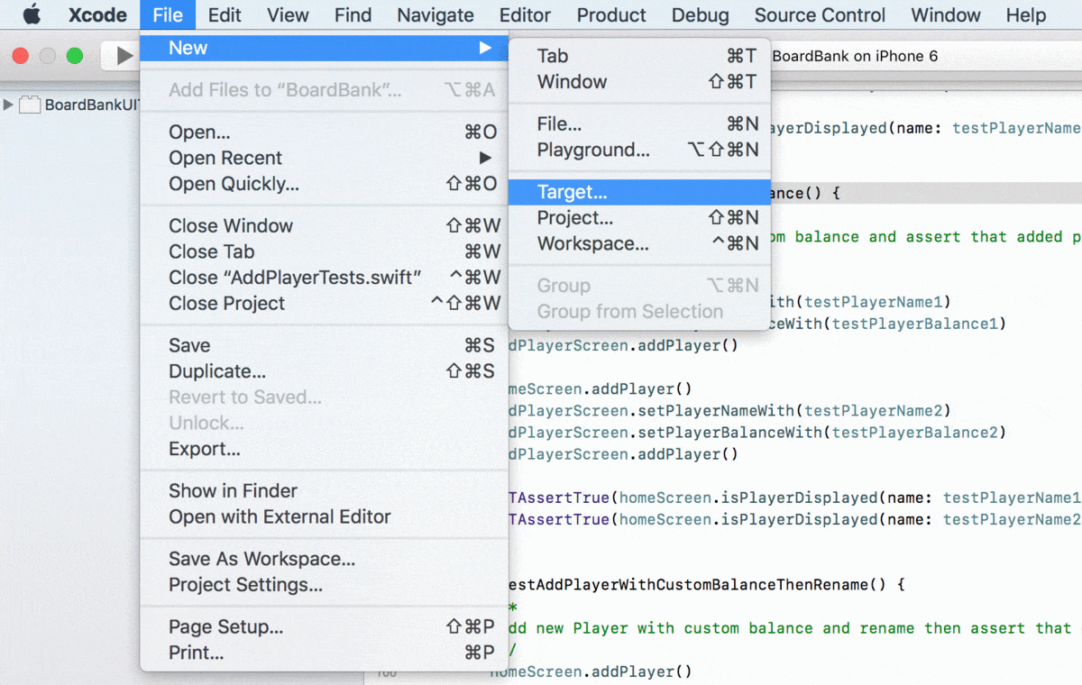This screenshot has width=1082, height=685.
Task: Choose Open with External Editor
Action: [x=324, y=517]
